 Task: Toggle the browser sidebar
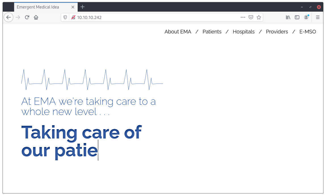coord(297,17)
